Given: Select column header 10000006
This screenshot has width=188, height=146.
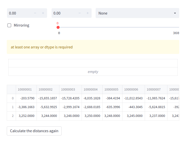Looking at the screenshot, I should tap(134, 90).
